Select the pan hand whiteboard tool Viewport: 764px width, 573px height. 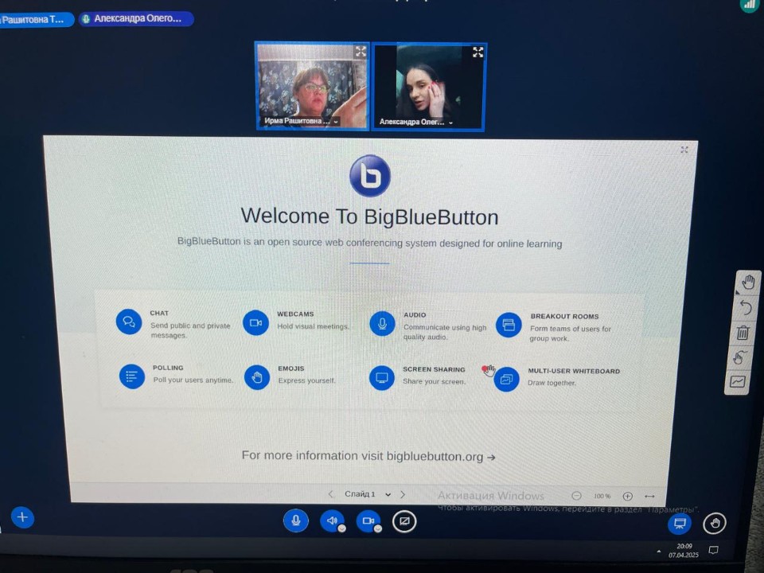coord(747,283)
